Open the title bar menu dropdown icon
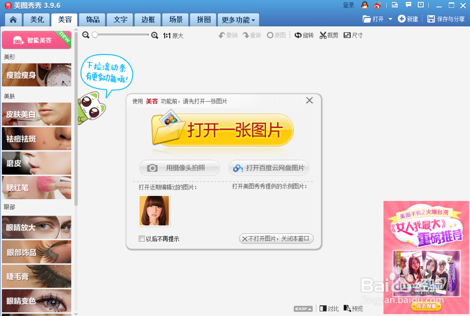This screenshot has height=316, width=470. click(x=421, y=5)
